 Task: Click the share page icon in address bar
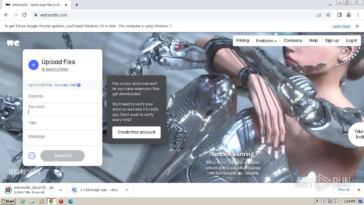319,15
